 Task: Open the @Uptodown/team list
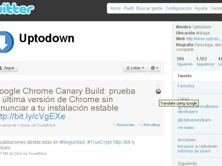(x=194, y=120)
